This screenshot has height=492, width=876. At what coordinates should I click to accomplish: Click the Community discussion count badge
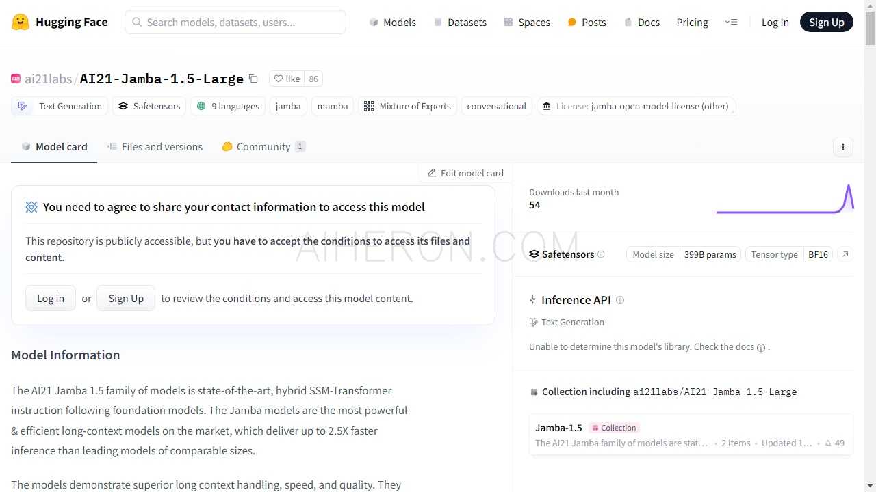[x=300, y=146]
